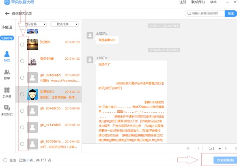Screen dimensions: 237x166
Task: Select the radio button for 张俊伟
Action: pyautogui.click(x=22, y=44)
